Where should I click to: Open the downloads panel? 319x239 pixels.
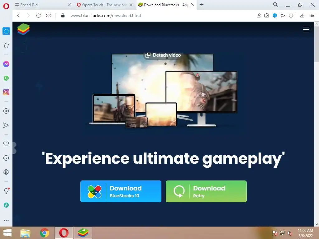302,16
